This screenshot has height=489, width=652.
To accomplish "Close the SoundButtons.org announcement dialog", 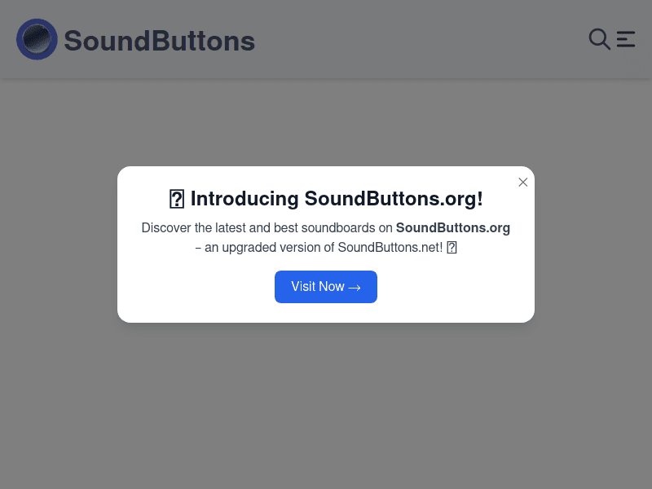I will click(x=523, y=182).
